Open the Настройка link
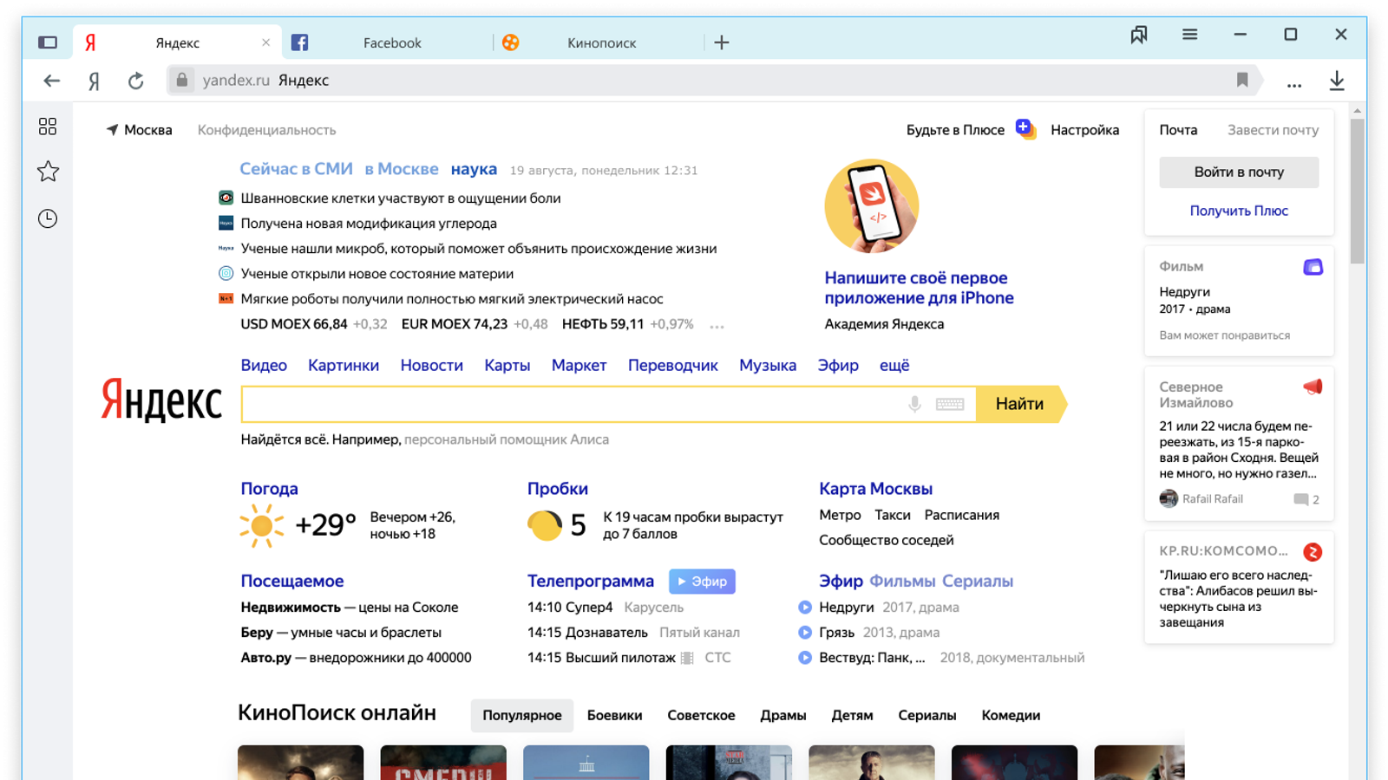The height and width of the screenshot is (780, 1388). click(1084, 130)
